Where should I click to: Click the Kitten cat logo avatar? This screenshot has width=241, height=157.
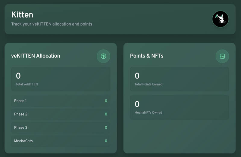click(220, 19)
